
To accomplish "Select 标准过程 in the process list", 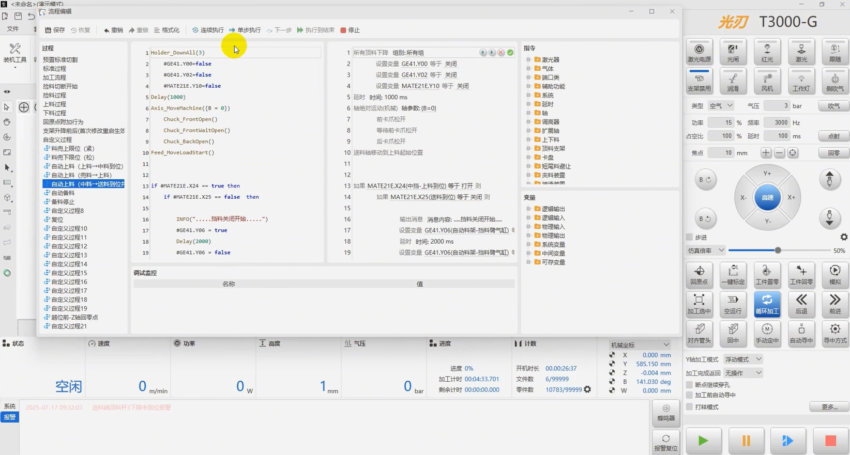I will click(54, 69).
